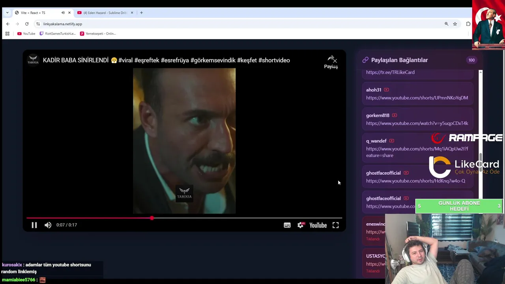Mute audio on the Vite tab speaker icon
Screen dimensions: 505x284
click(x=63, y=13)
